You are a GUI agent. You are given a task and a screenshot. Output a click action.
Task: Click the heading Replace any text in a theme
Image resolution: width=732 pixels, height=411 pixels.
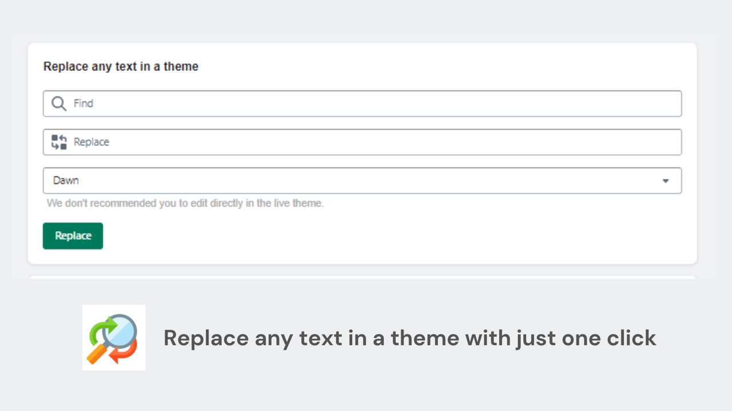[121, 66]
